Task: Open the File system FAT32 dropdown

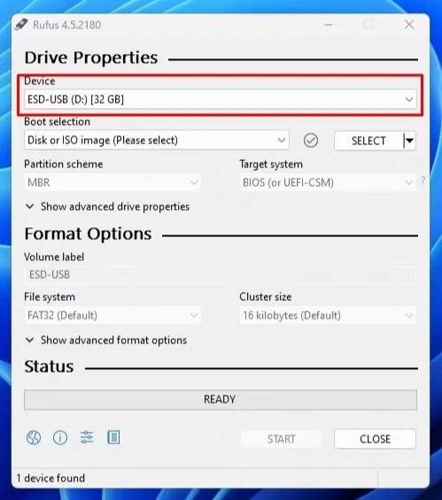Action: coord(112,315)
